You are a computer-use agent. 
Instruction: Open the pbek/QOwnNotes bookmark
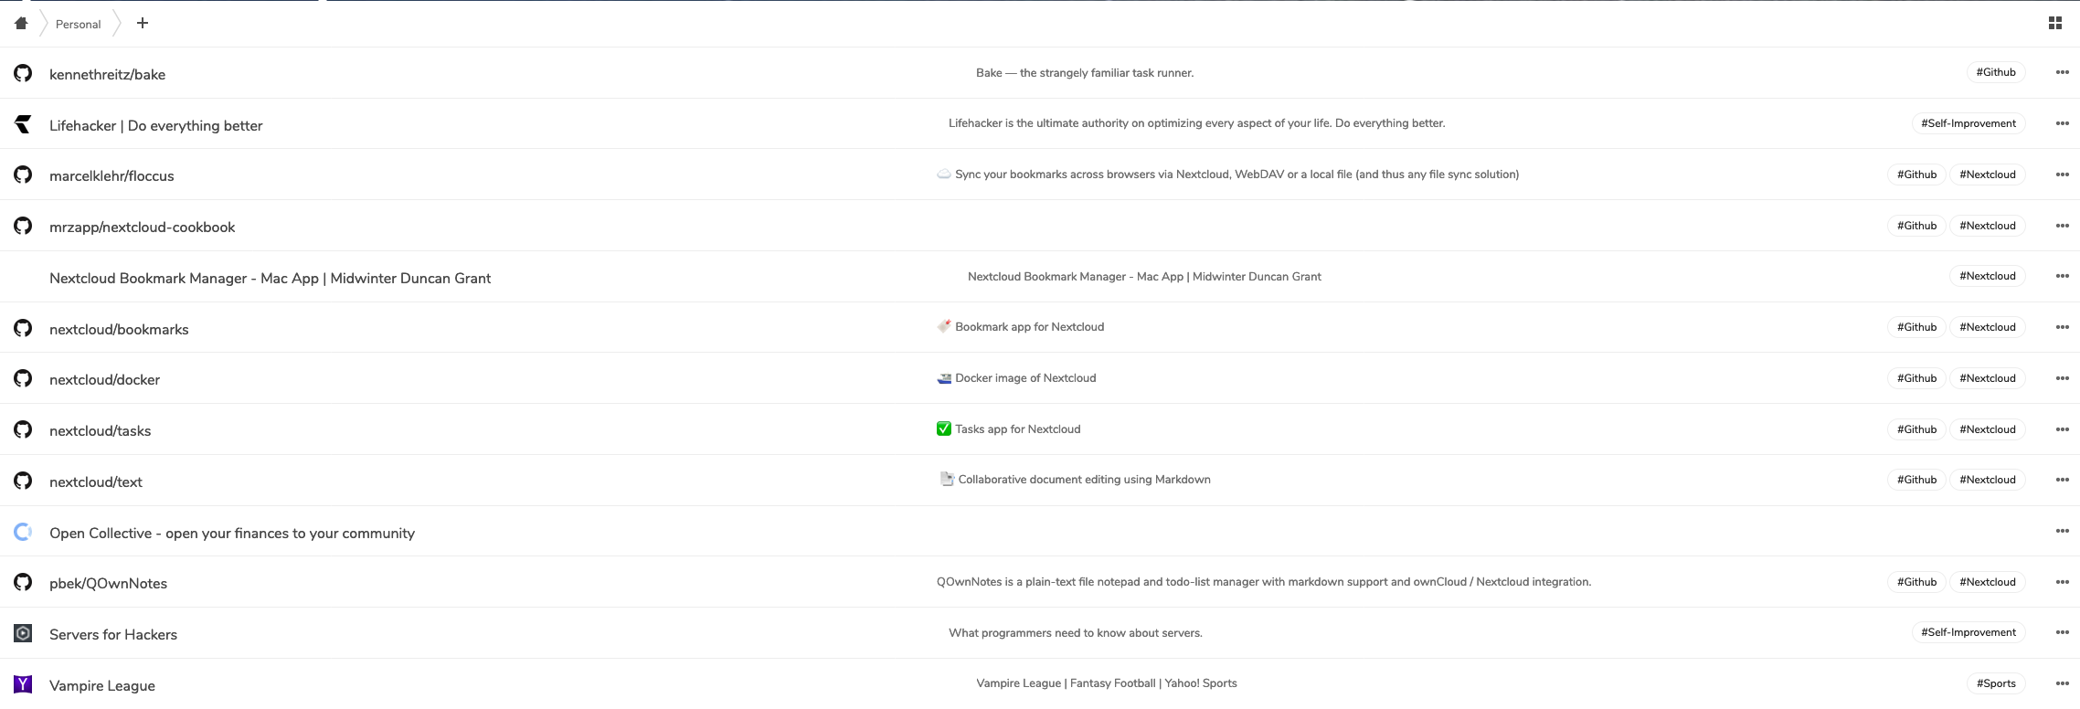point(108,584)
